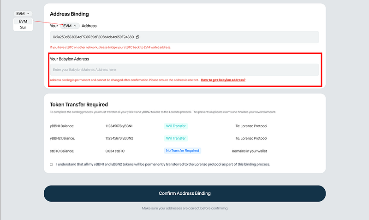369x220 pixels.
Task: Click Remains in your wallet text
Action: pos(249,151)
